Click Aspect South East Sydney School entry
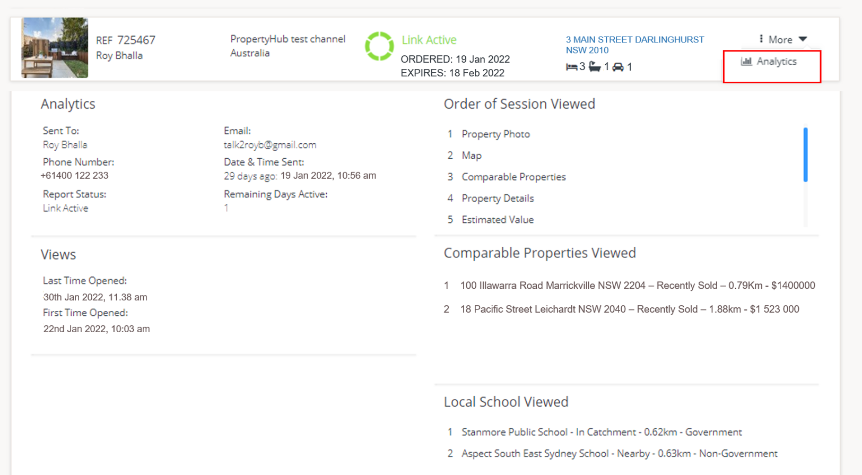 pyautogui.click(x=619, y=454)
